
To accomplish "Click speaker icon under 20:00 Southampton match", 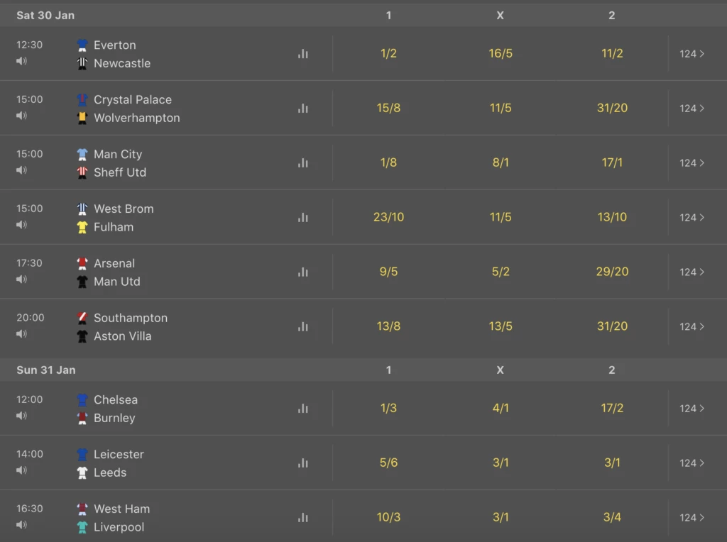I will (21, 334).
